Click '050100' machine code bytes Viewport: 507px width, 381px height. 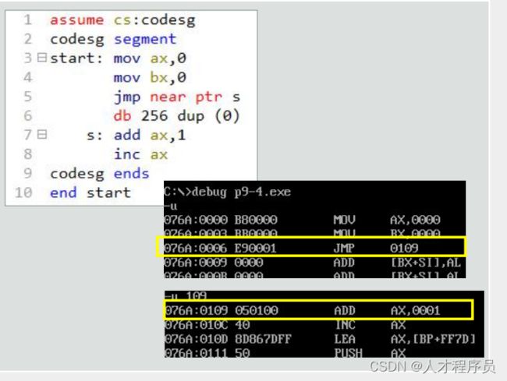[x=257, y=310]
